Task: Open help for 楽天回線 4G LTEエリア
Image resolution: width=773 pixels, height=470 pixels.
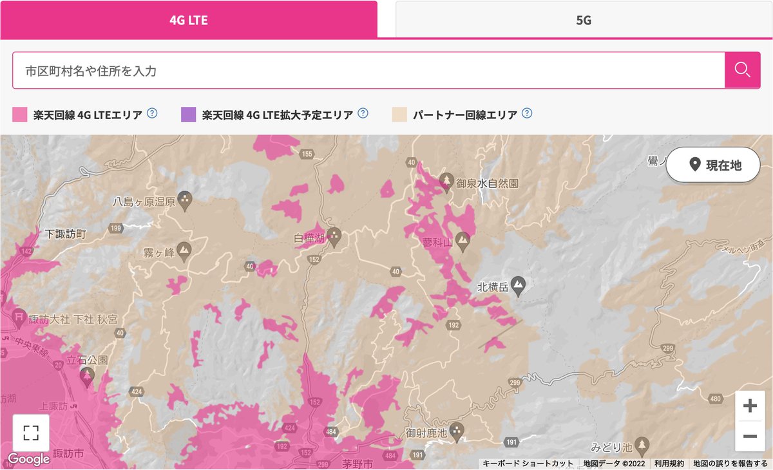Action: (x=152, y=113)
